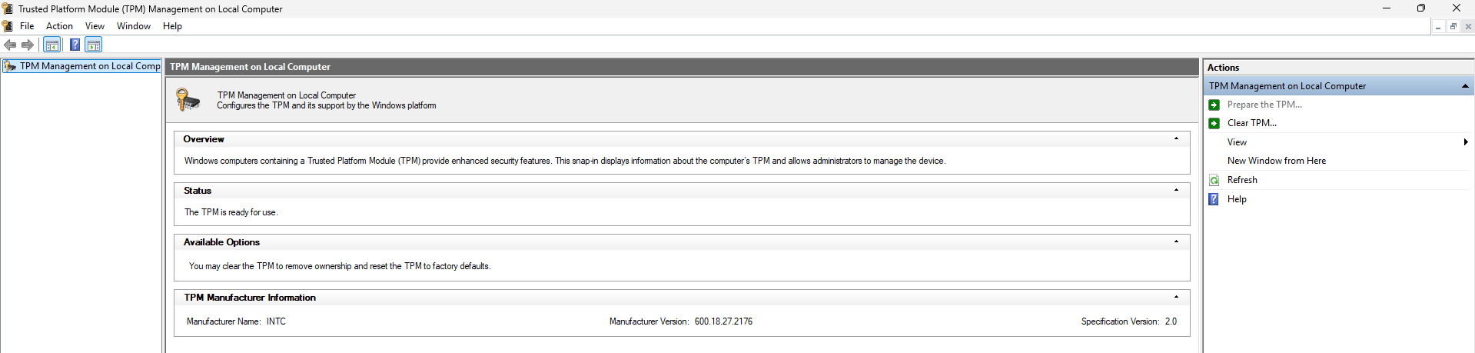Click the Actions pane header
The height and width of the screenshot is (353, 1475).
click(1338, 68)
